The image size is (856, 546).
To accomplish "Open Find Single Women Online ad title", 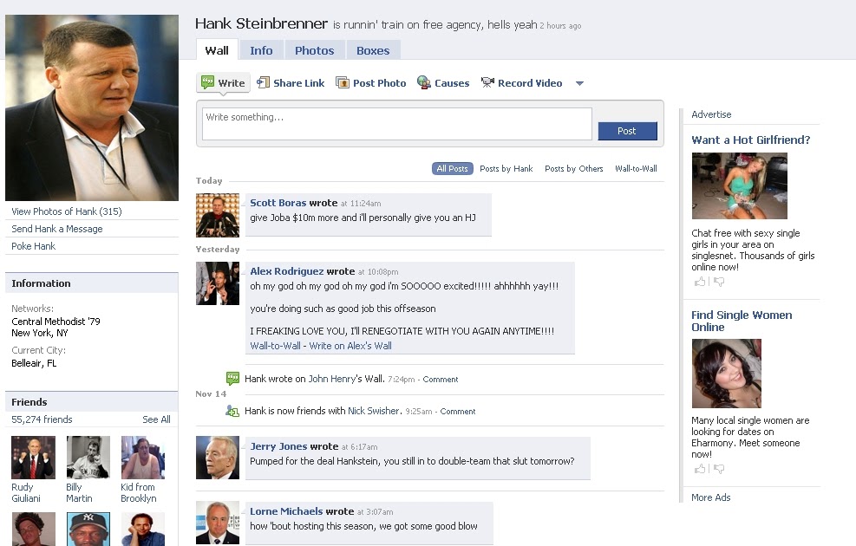I will [742, 321].
